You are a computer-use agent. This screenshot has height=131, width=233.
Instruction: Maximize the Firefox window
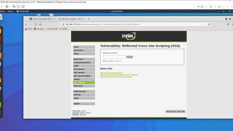pyautogui.click(x=230, y=19)
